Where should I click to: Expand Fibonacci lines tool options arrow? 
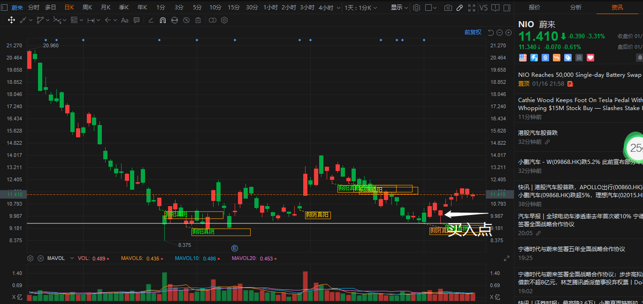click(x=82, y=20)
